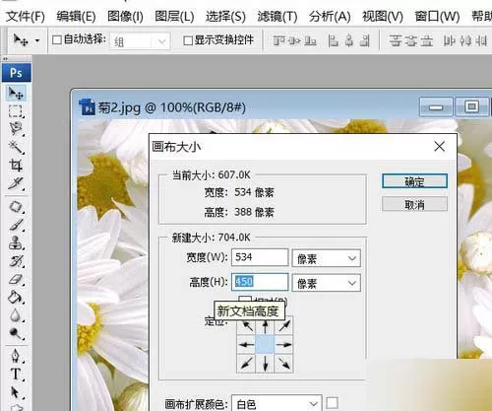Image resolution: width=492 pixels, height=411 pixels.
Task: Close the 画布大小 dialog
Action: [440, 146]
